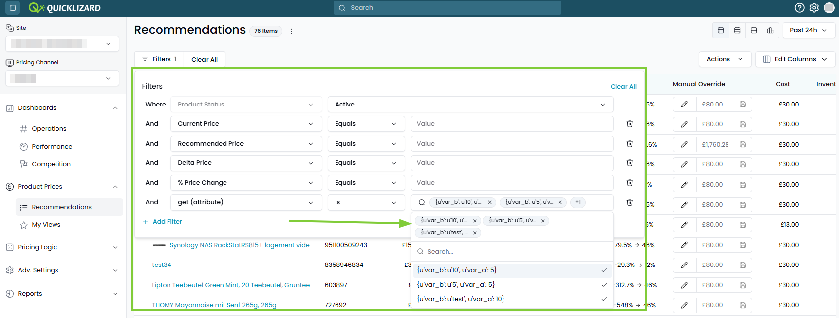The height and width of the screenshot is (318, 839).
Task: Open the Past 24h dropdown
Action: click(x=809, y=30)
